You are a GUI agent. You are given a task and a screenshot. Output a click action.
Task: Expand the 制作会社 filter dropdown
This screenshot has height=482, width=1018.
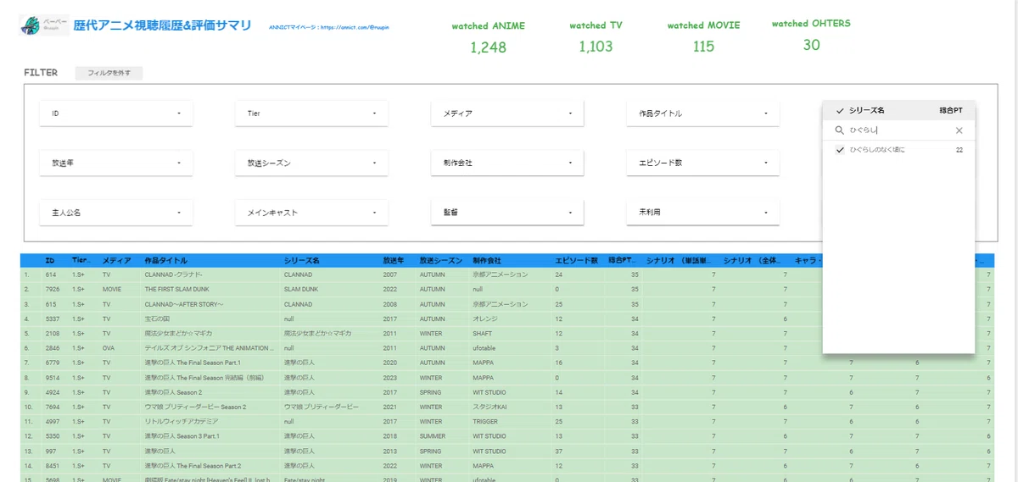click(x=507, y=163)
